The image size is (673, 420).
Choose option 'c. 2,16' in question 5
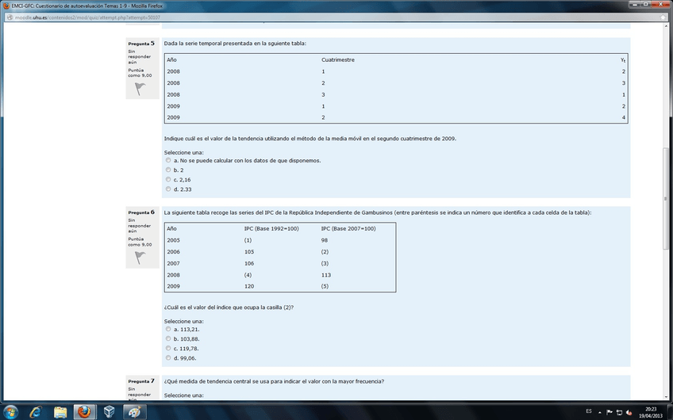[168, 180]
